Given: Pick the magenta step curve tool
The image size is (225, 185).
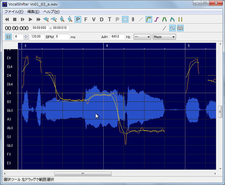Looking at the screenshot, I should pyautogui.click(x=156, y=19).
